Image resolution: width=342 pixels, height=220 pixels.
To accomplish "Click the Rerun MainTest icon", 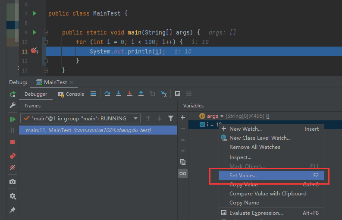I will click(x=13, y=94).
